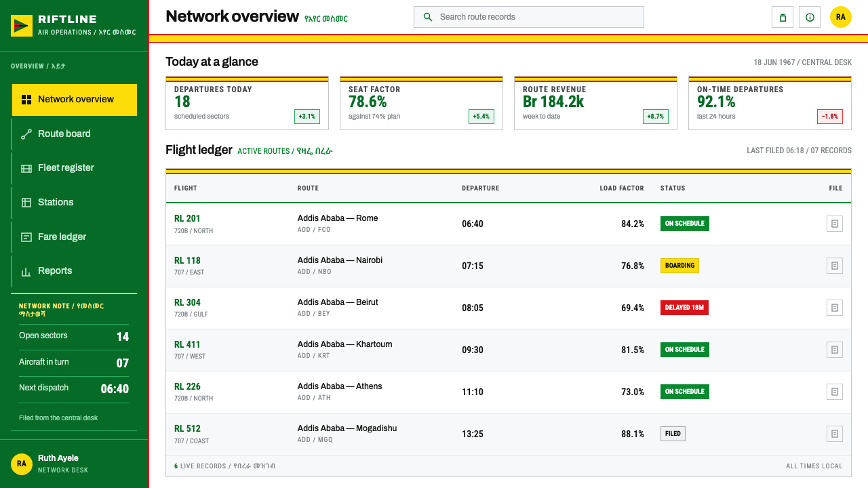868x488 pixels.
Task: Click the On-time departures card
Action: tap(770, 103)
